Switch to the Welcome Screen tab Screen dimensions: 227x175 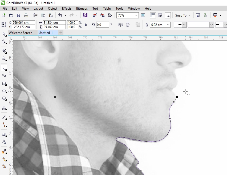[x=20, y=33]
